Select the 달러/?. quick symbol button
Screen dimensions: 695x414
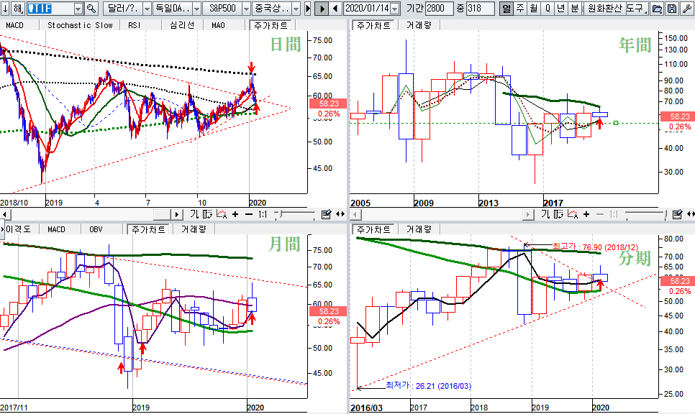click(123, 8)
